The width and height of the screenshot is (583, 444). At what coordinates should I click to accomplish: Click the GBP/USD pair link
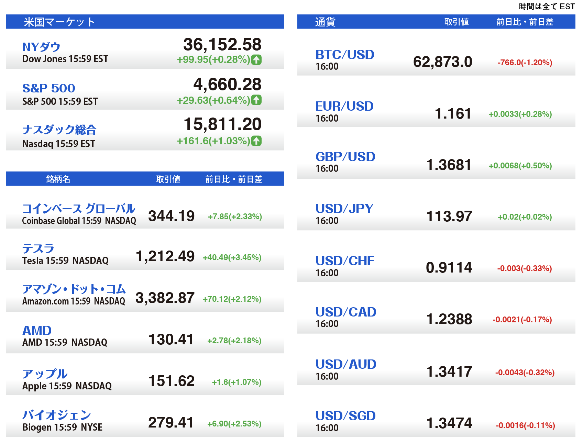click(x=345, y=157)
